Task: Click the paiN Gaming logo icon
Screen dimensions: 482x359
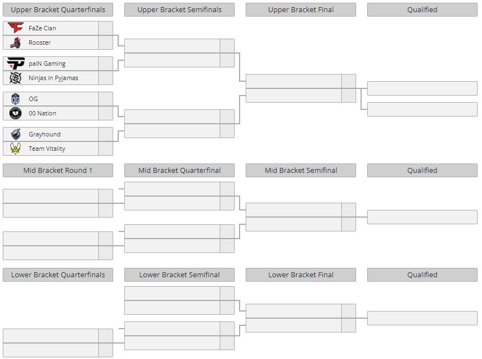Action: 15,64
